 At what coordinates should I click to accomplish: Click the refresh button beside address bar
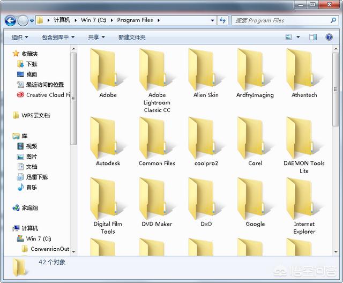(223, 20)
